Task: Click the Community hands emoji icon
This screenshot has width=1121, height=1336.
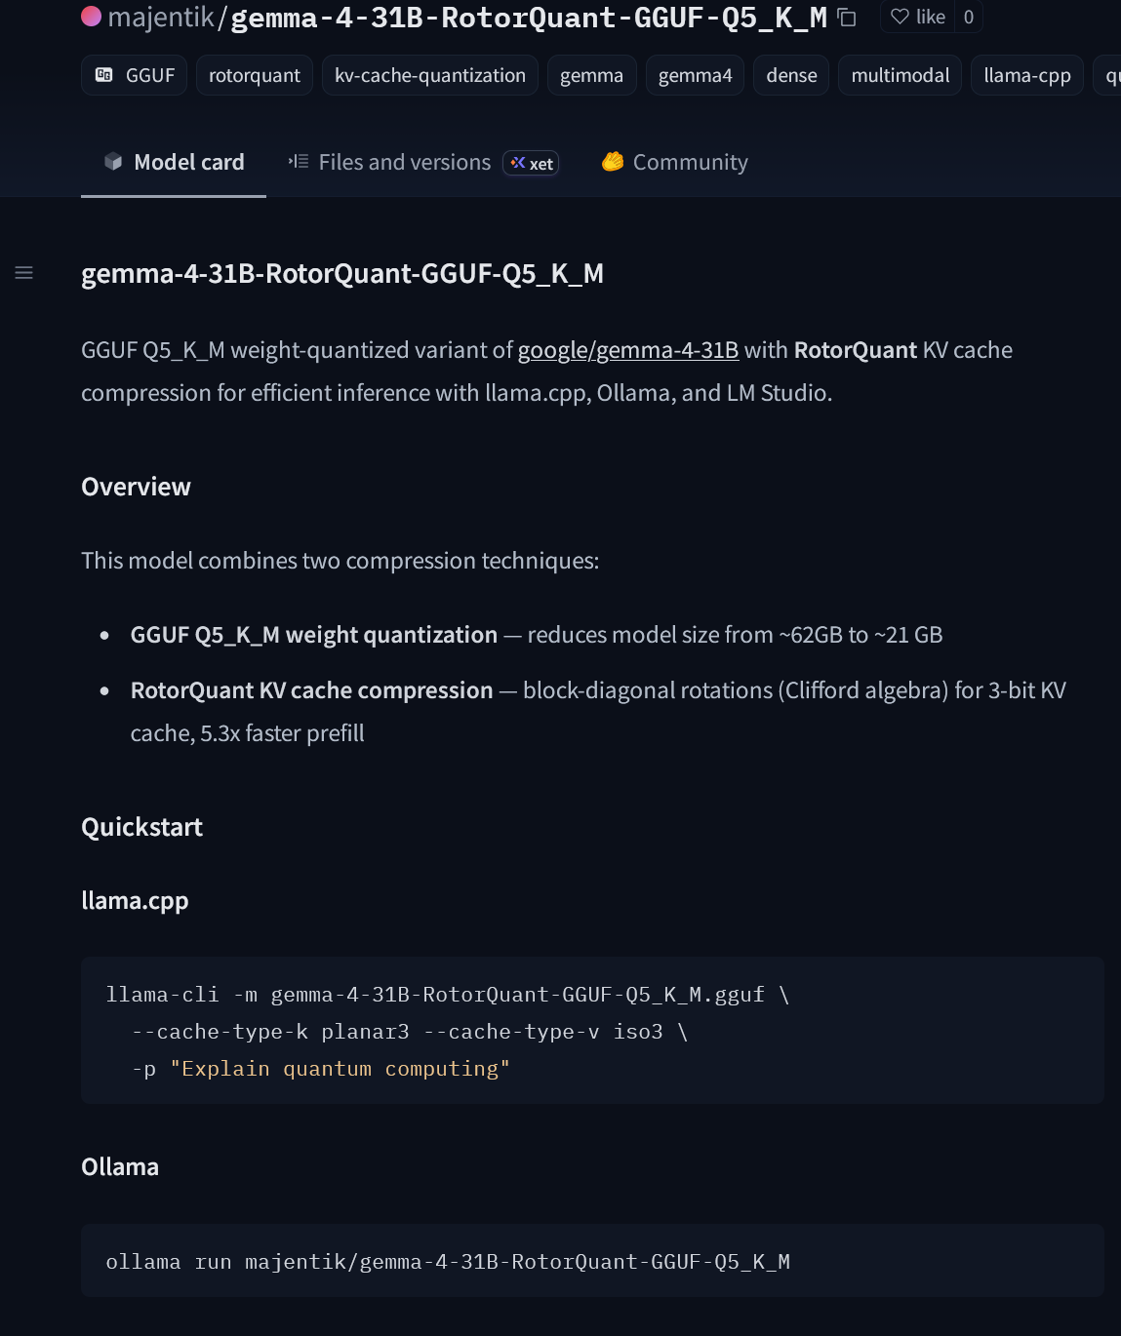Action: [x=613, y=162]
